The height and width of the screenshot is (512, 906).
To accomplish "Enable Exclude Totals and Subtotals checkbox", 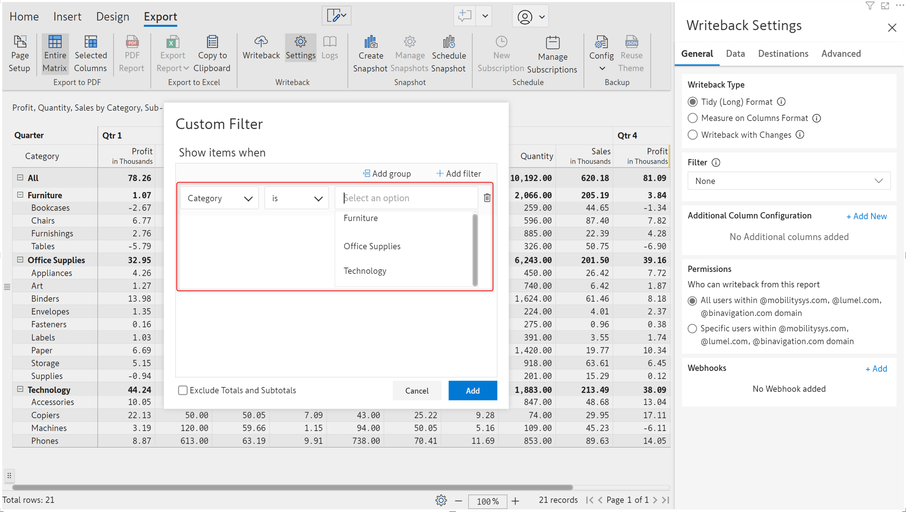I will 183,390.
